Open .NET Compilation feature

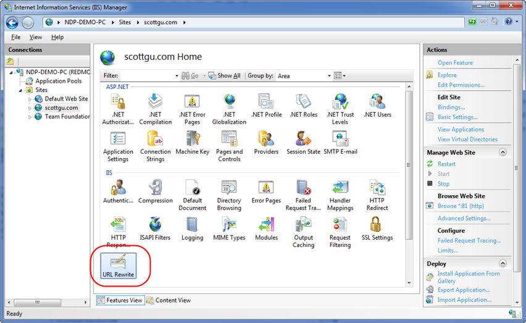[x=156, y=109]
